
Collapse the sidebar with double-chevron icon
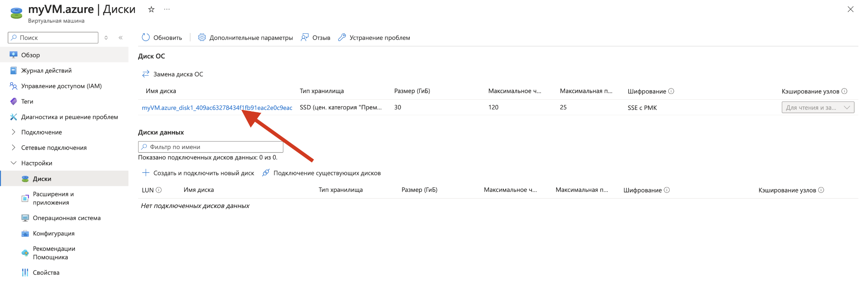click(121, 38)
